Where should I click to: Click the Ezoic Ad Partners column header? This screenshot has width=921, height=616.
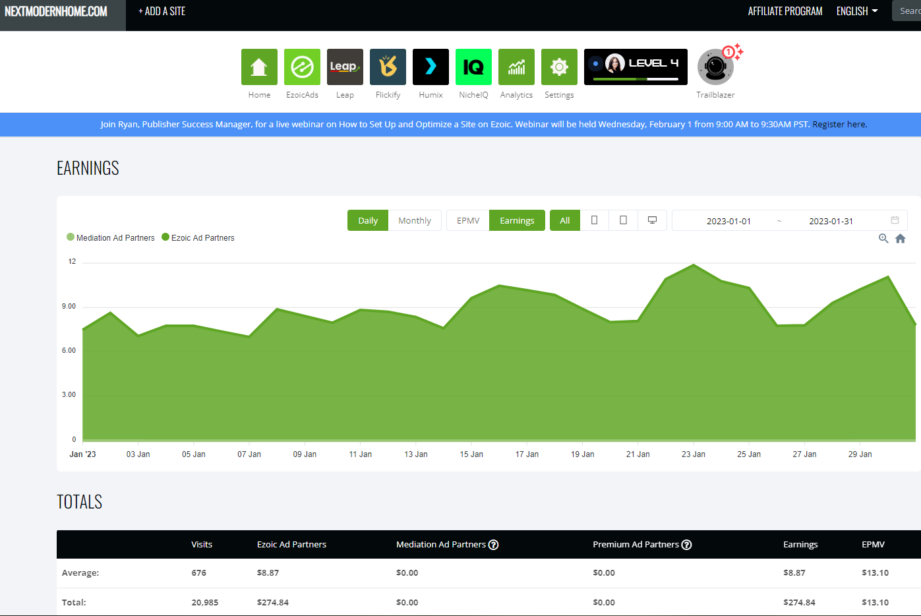point(291,545)
